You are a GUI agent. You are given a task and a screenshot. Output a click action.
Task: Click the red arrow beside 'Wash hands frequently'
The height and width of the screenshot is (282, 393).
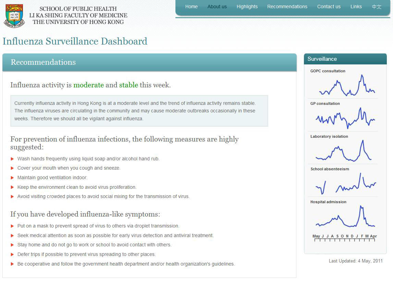(x=12, y=159)
